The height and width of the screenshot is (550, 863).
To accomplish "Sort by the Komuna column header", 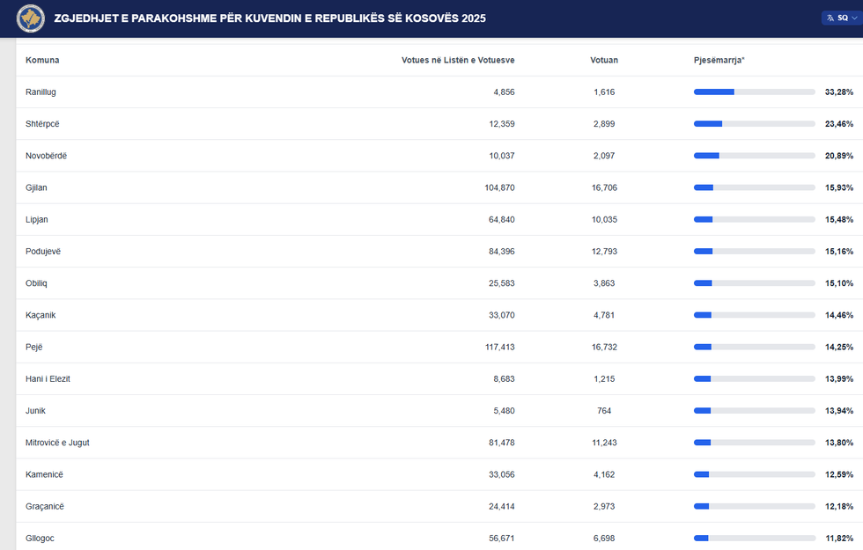I will tap(42, 60).
